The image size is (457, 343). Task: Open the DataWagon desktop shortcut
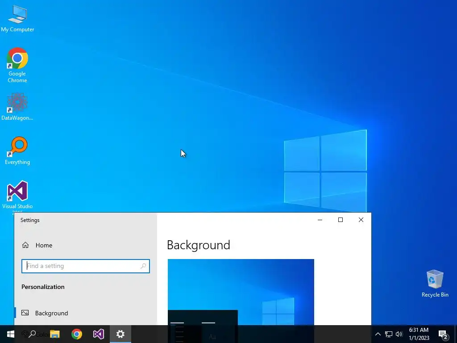tap(17, 106)
